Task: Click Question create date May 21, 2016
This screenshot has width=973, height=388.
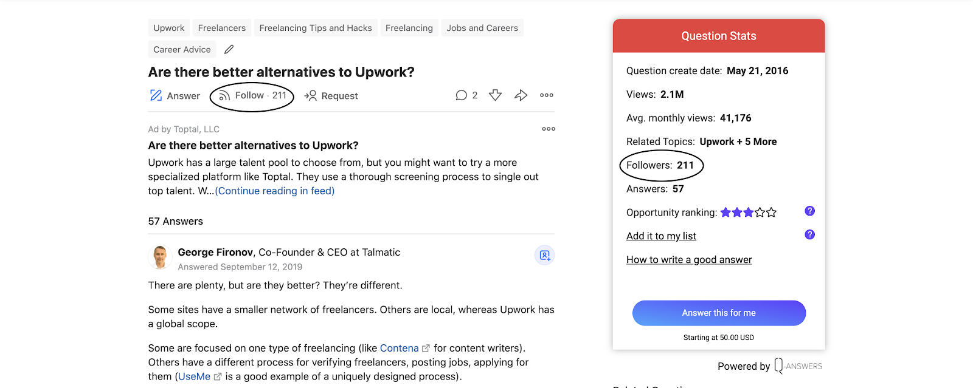Action: coord(707,70)
